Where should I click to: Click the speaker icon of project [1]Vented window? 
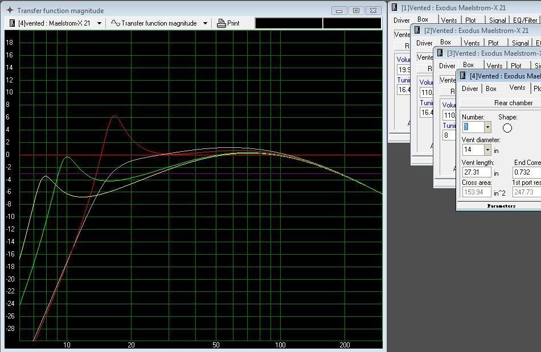[x=395, y=7]
